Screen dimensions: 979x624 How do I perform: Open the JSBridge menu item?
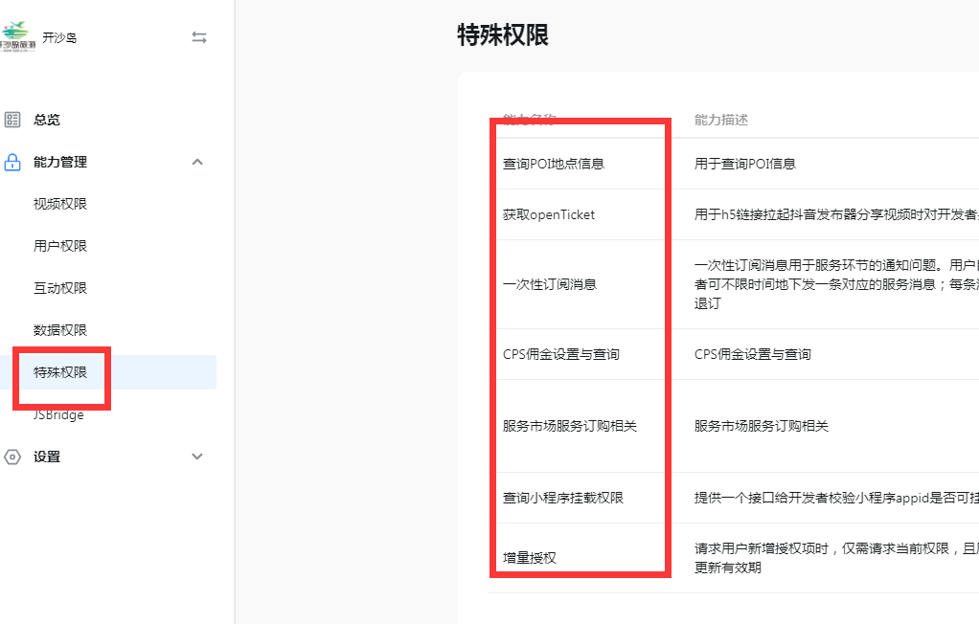point(59,414)
